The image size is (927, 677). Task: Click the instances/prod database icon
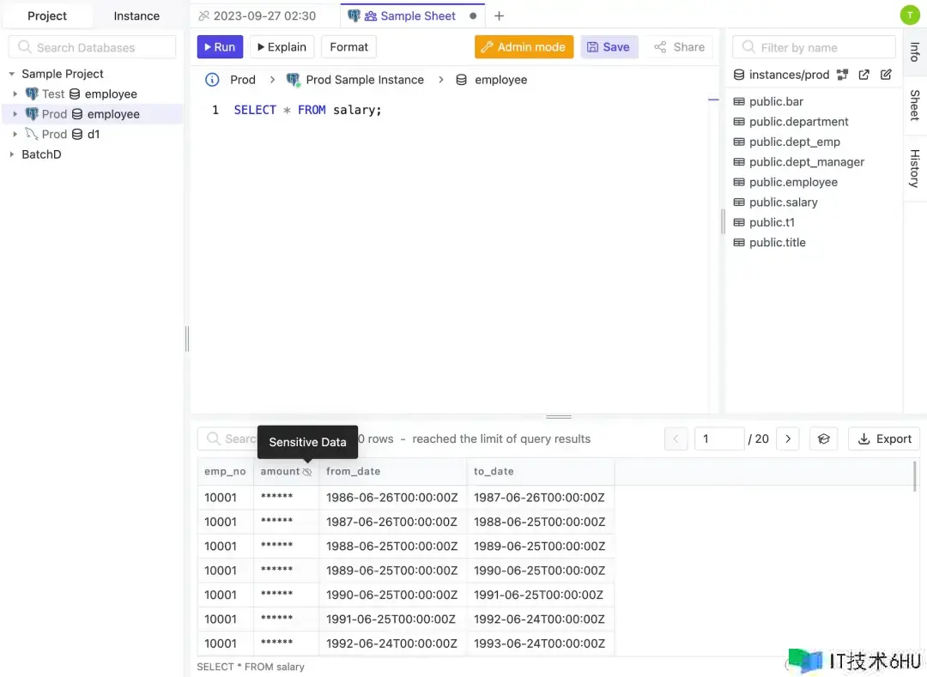coord(739,75)
